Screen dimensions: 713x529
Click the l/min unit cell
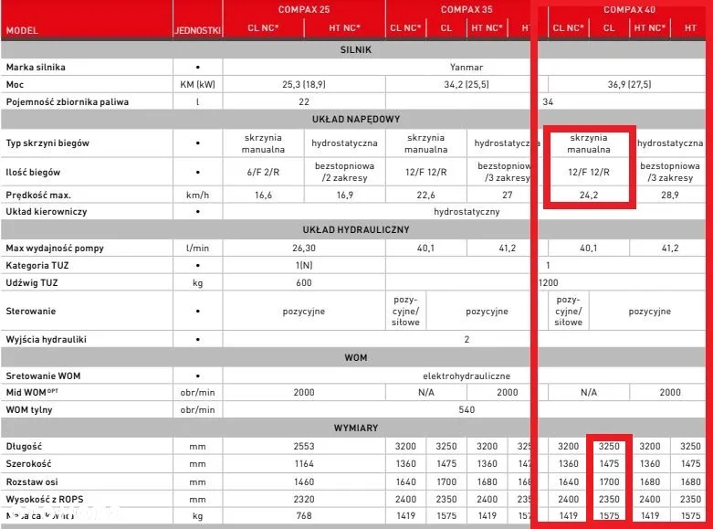pyautogui.click(x=198, y=249)
